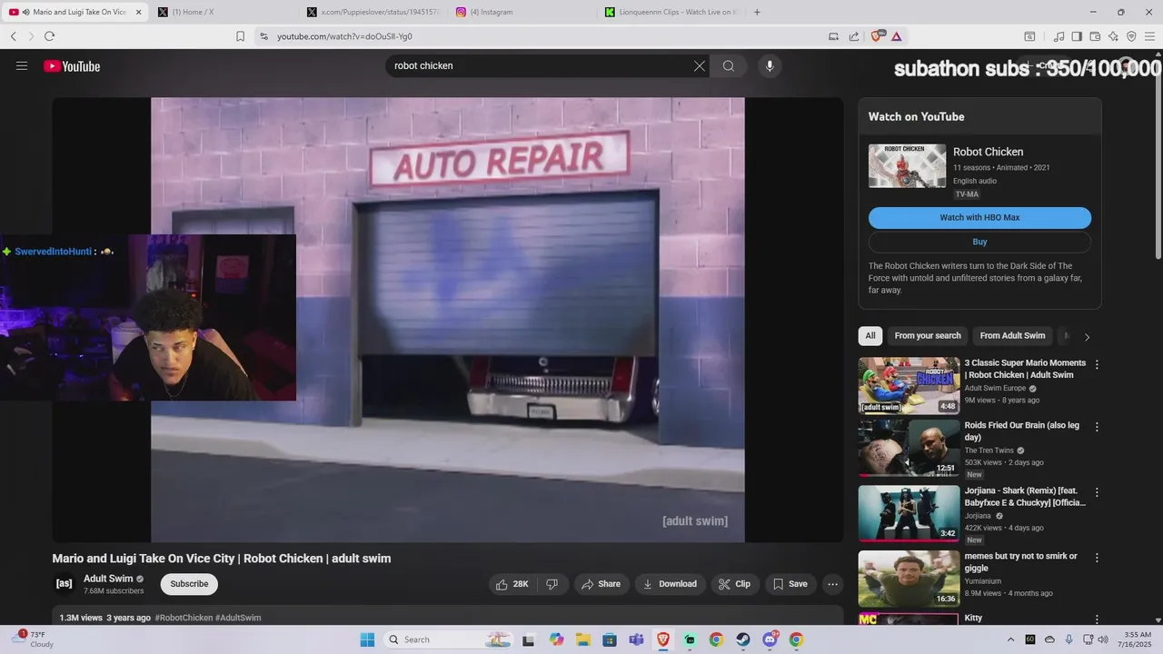Open the Adult Swim channel name
The image size is (1163, 654).
point(108,579)
